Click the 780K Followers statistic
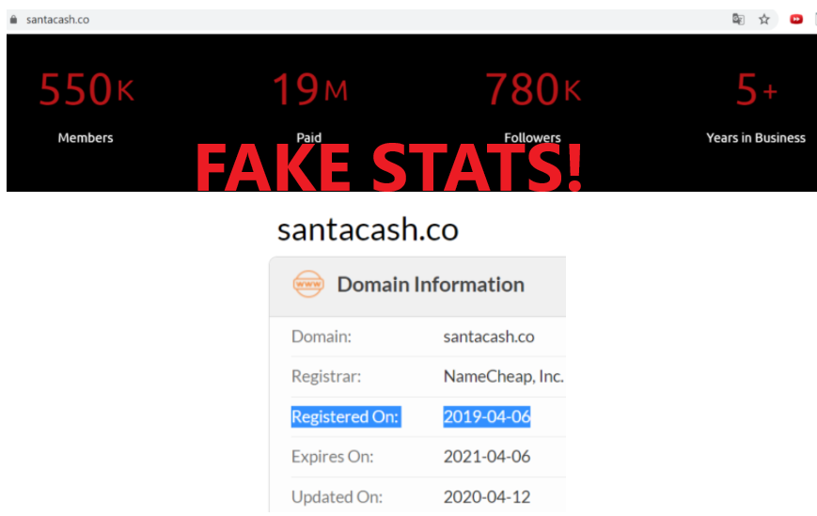 click(x=532, y=107)
